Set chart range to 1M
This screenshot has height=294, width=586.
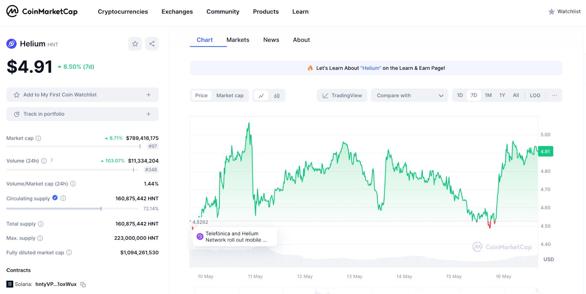click(488, 95)
